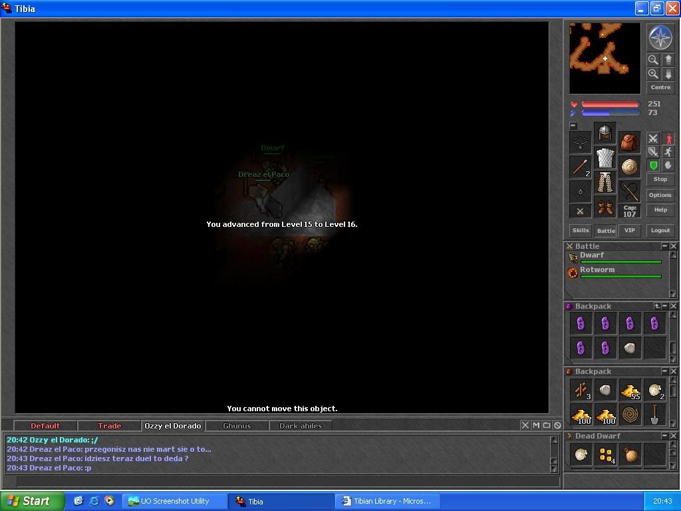Zoom out the minimap with the minus magnifier
This screenshot has width=681, height=511.
[x=653, y=59]
